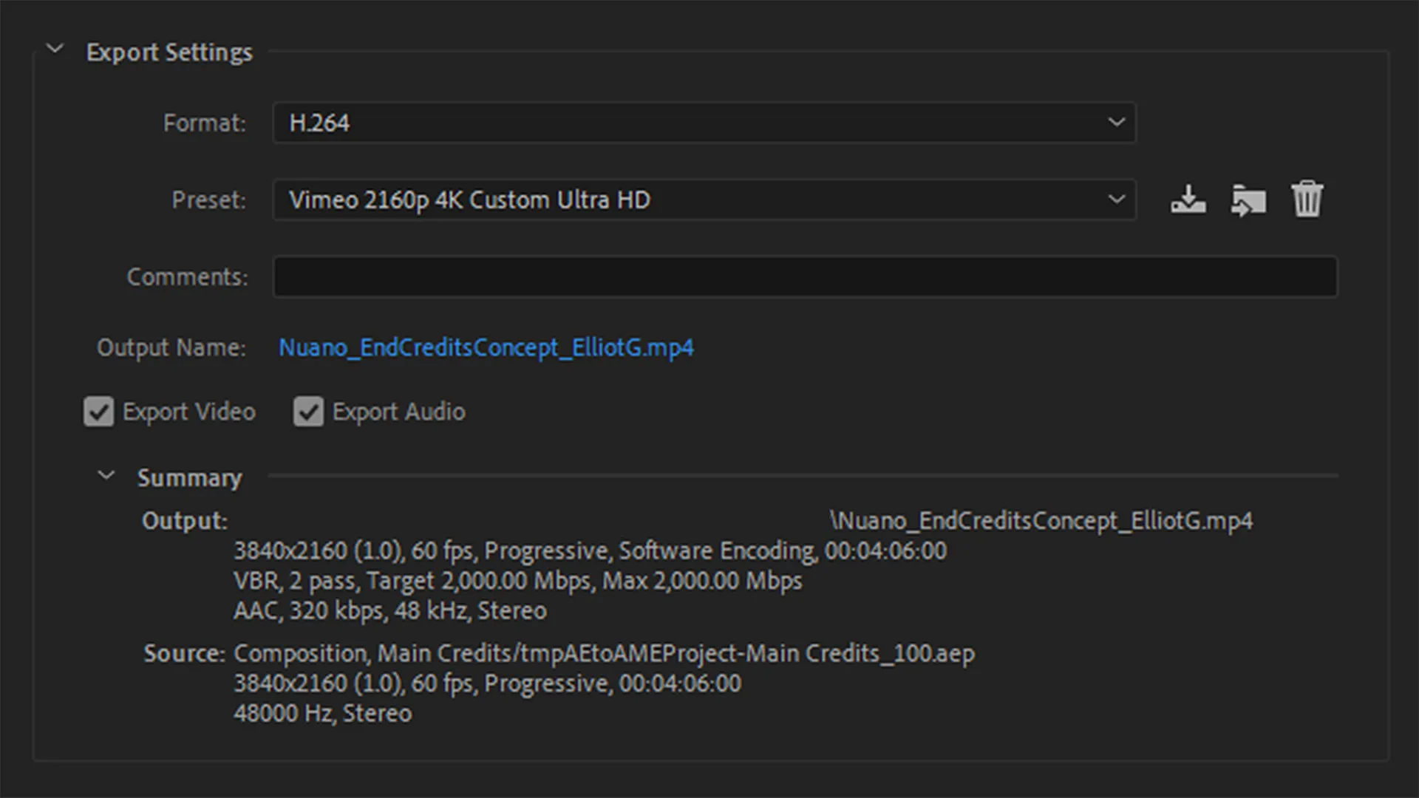Select 'Composition, Main Credits/tmpAEtoAMEProject' source line
The image size is (1419, 798).
pos(604,654)
